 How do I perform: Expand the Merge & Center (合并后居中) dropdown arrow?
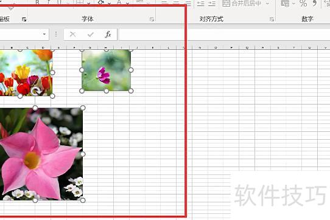267,3
